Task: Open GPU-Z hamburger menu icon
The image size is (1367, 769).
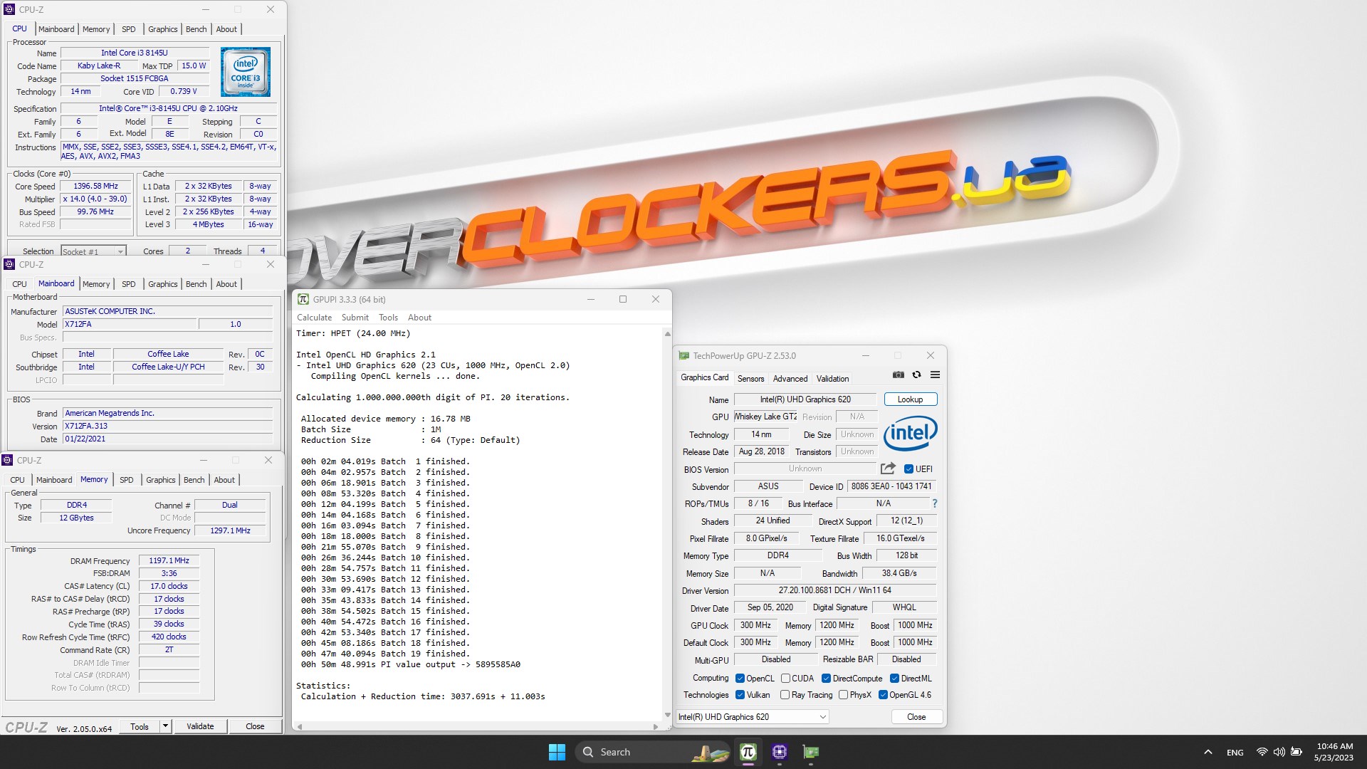Action: click(x=936, y=375)
